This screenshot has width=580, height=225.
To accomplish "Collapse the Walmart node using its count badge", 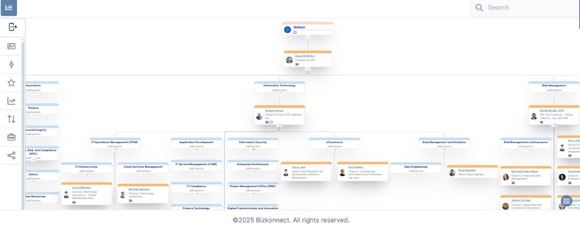I will click(x=307, y=37).
